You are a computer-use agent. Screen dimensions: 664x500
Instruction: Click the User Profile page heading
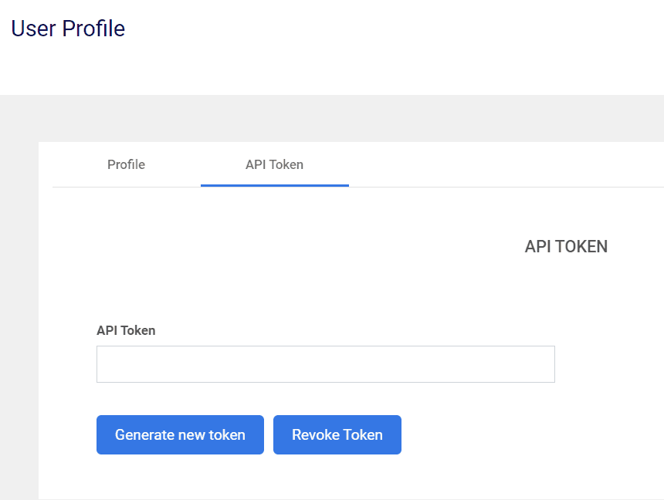coord(68,29)
